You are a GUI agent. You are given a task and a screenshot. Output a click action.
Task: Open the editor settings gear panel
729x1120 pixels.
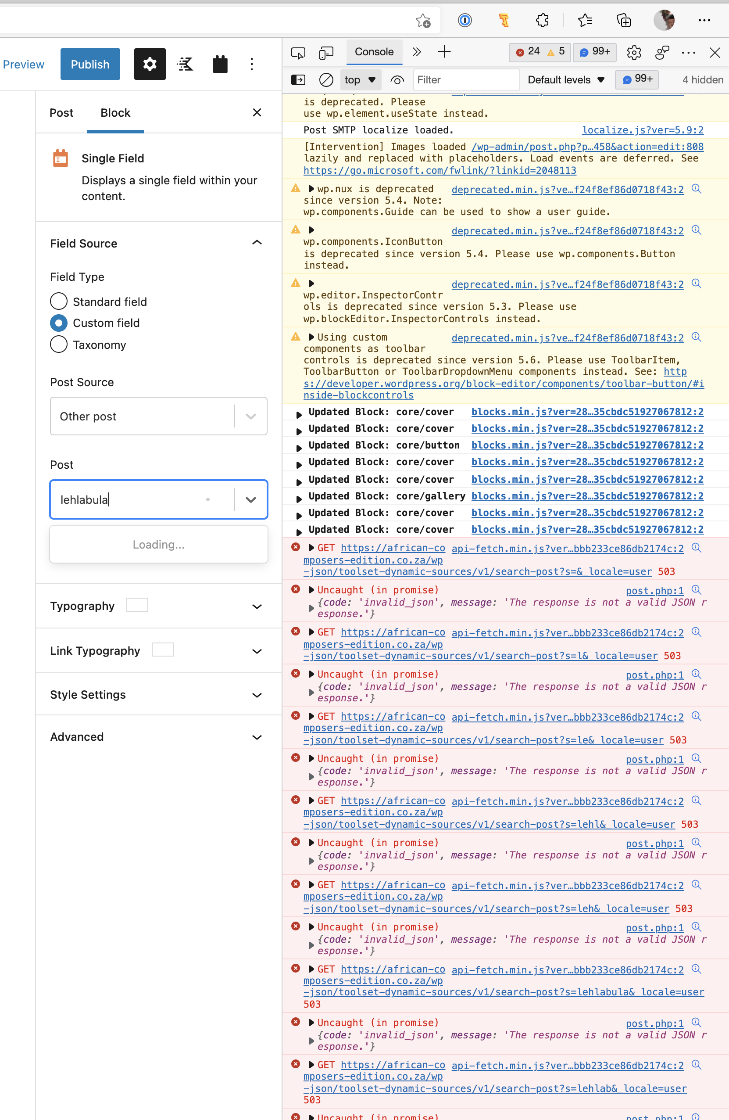pos(150,64)
